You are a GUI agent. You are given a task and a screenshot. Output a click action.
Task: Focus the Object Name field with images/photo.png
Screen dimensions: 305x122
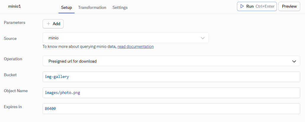tap(171, 93)
